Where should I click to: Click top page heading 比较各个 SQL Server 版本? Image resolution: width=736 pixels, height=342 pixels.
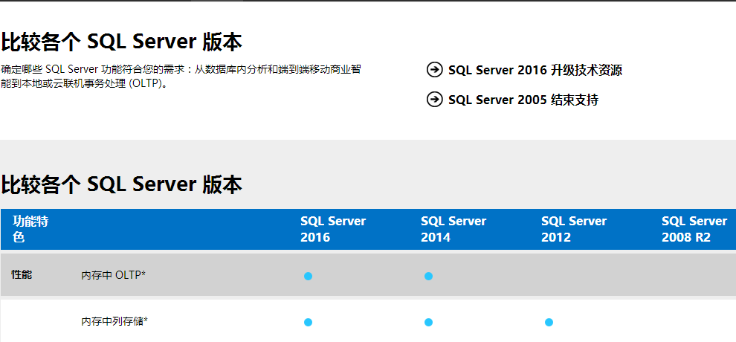[x=121, y=42]
